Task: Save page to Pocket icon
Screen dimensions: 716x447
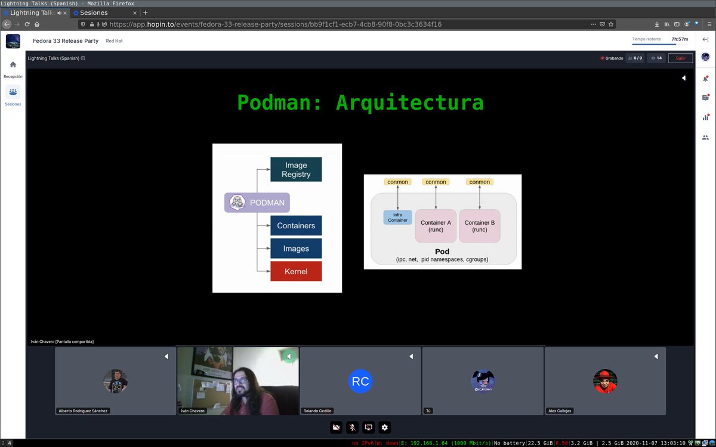Action: click(x=602, y=24)
